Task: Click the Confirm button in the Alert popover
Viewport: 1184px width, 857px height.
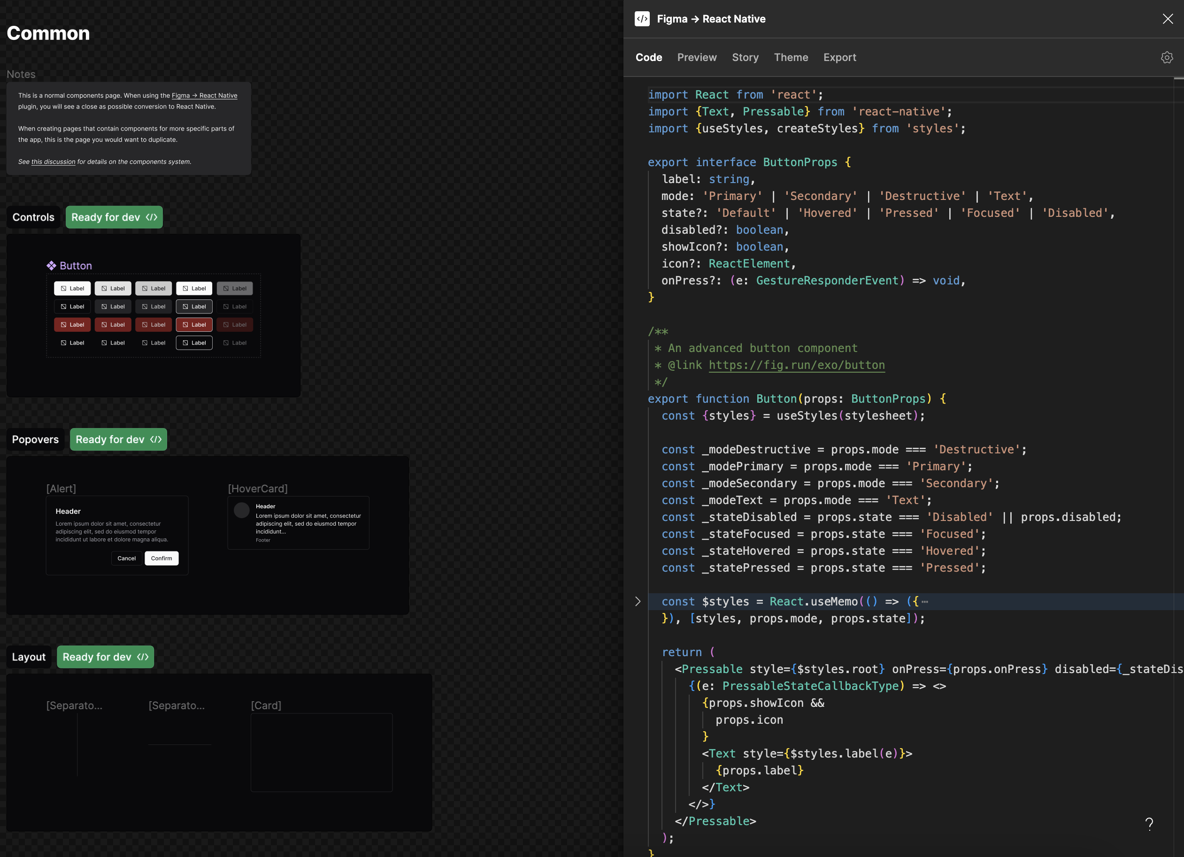Action: (161, 558)
